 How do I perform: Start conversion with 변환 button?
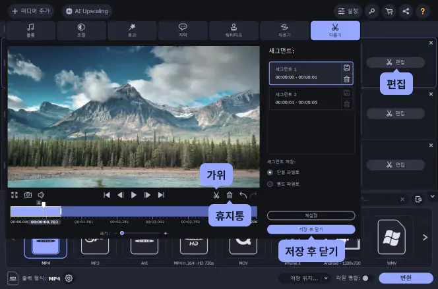(x=406, y=278)
